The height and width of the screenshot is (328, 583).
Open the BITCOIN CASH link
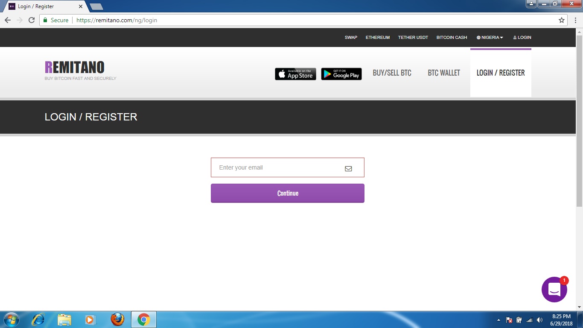[x=452, y=38]
